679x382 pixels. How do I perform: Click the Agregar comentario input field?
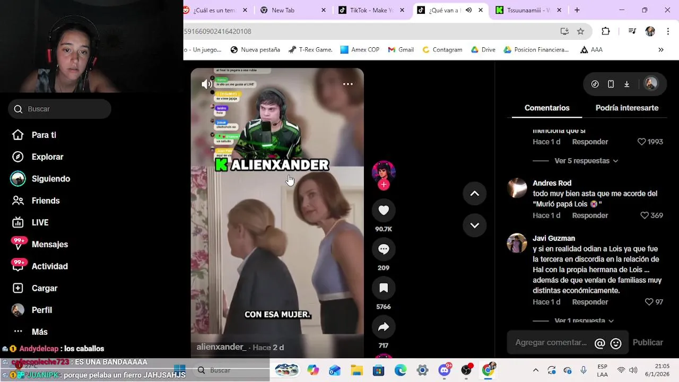pyautogui.click(x=551, y=343)
